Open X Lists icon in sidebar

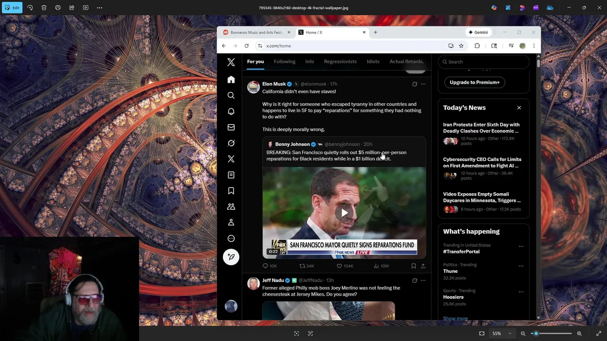(231, 175)
